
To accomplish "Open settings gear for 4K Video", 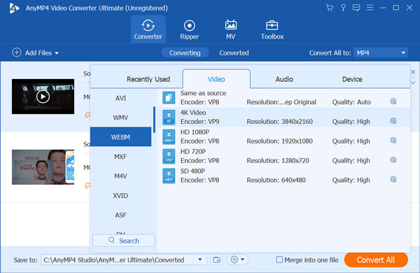I will (x=393, y=121).
